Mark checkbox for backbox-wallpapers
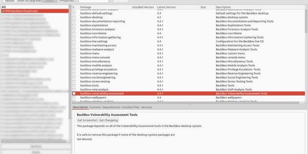Image resolution: width=308 pixels, height=154 pixels. tap(74, 97)
